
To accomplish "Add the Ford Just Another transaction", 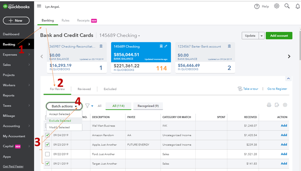I will 284,154.
